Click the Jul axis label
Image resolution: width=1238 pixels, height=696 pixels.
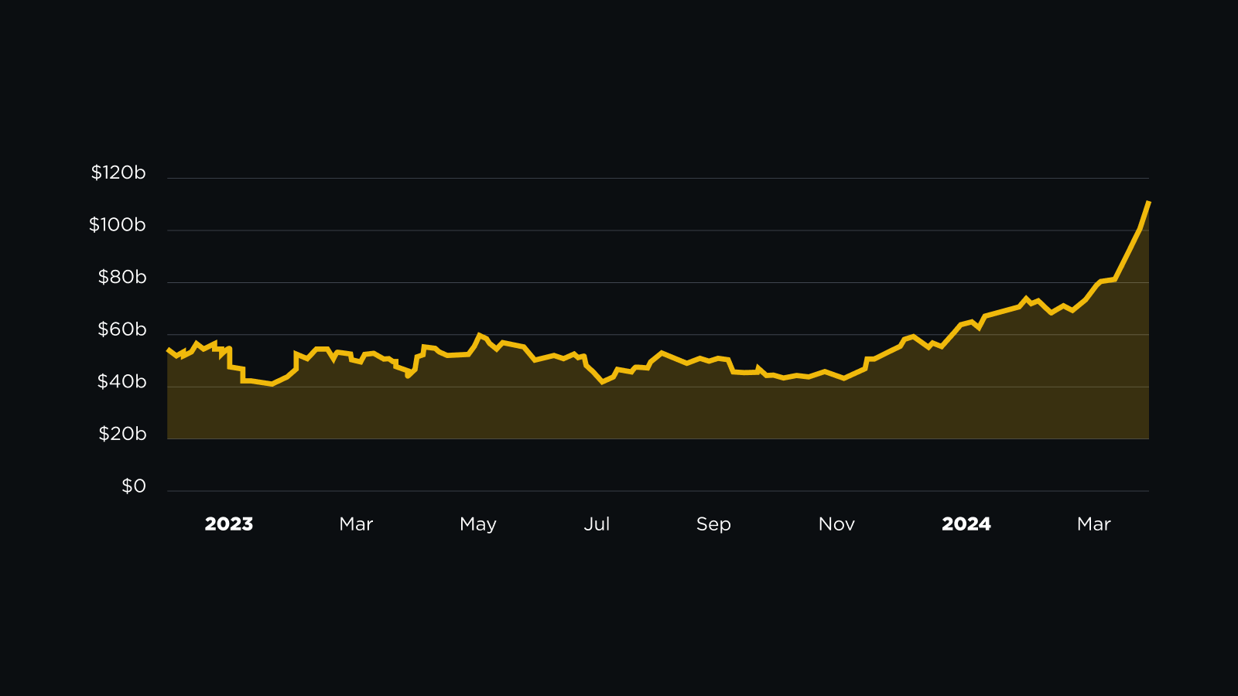pos(598,524)
